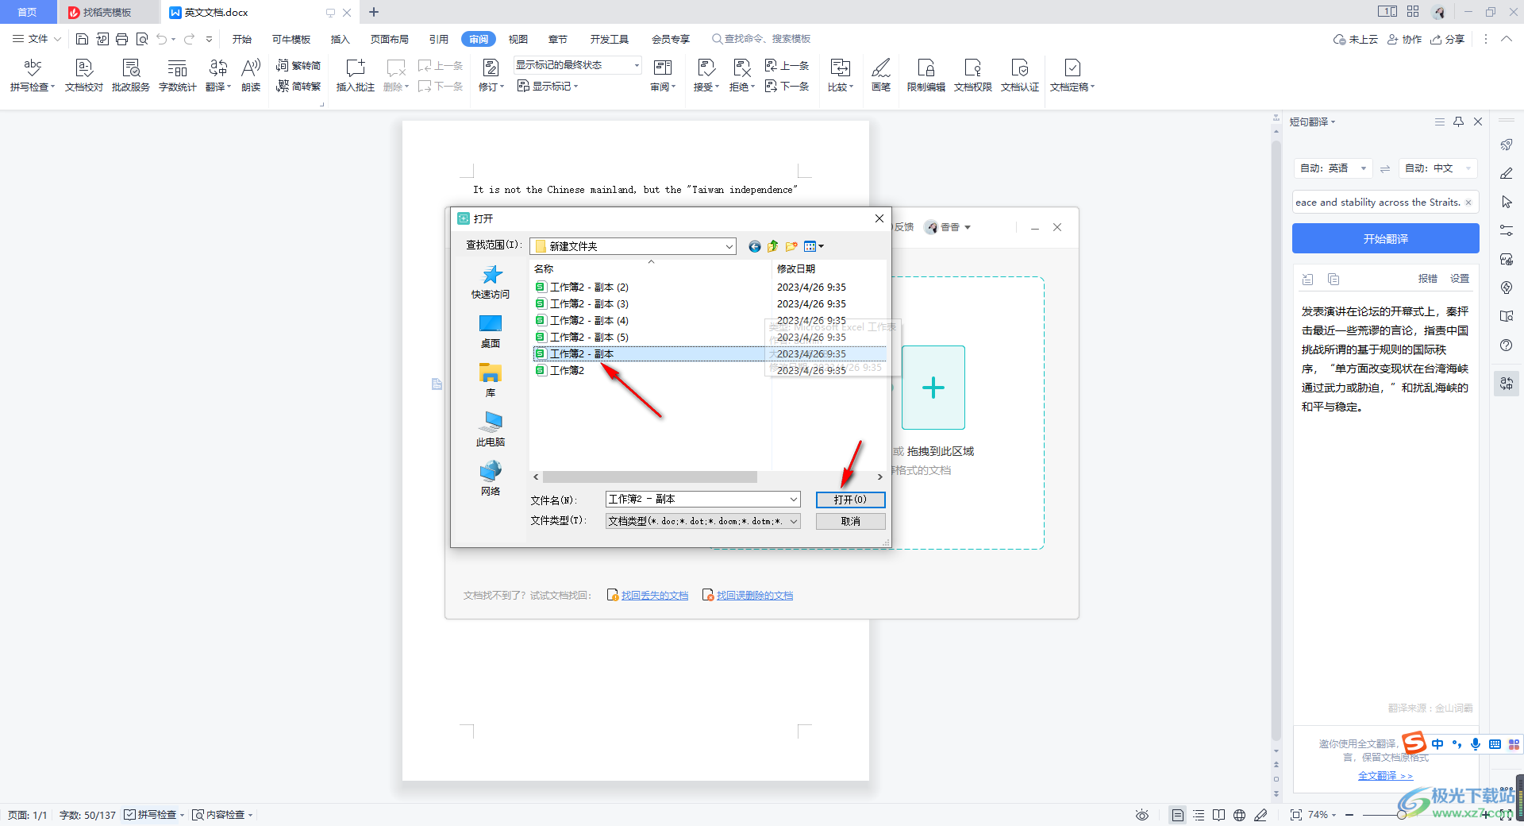Select Quick Access (快速访问) in dialog sidebar
This screenshot has height=826, width=1524.
491,283
